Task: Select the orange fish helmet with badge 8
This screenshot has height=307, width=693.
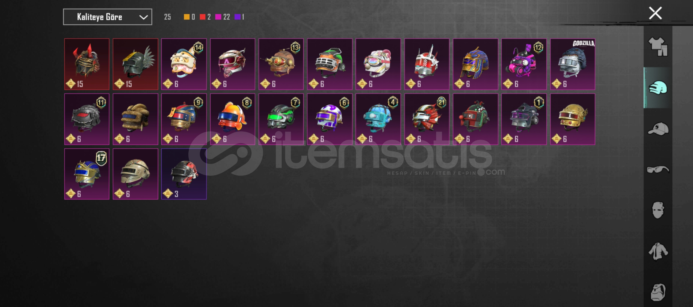Action: [232, 119]
